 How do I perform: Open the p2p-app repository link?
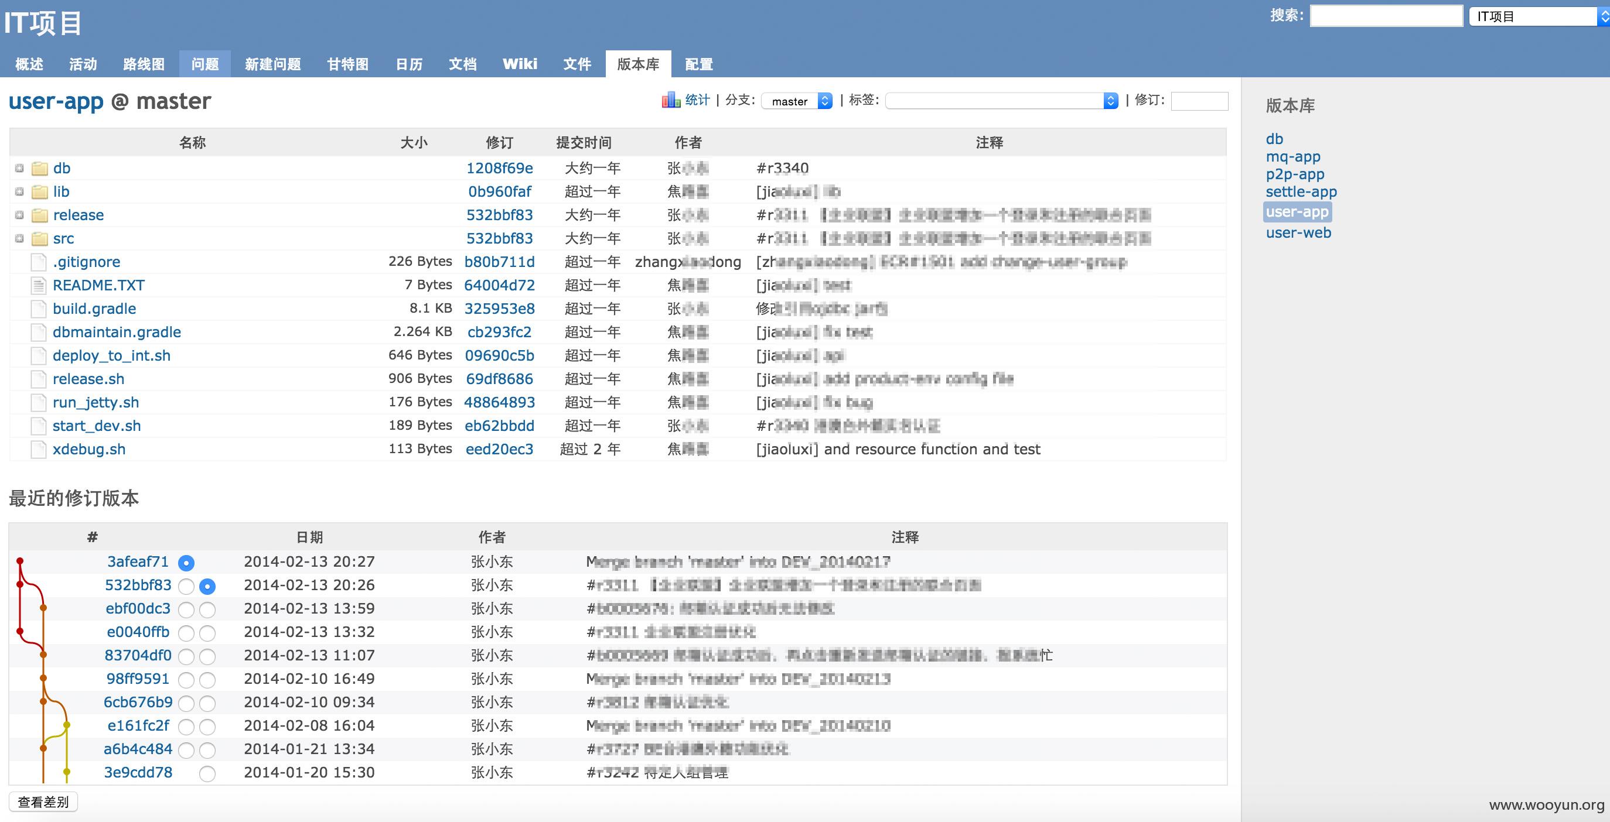pos(1295,174)
